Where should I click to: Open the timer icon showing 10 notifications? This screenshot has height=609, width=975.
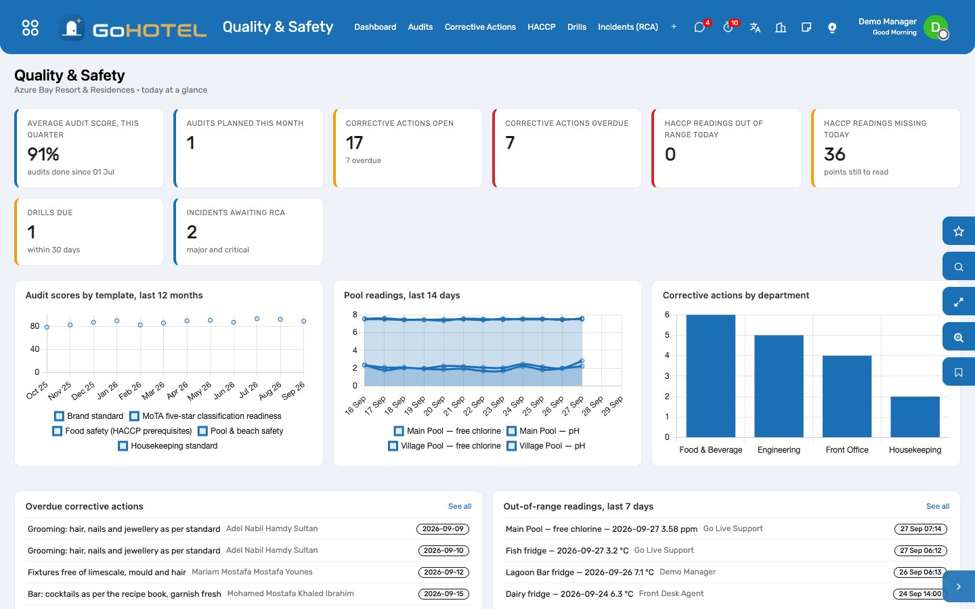tap(728, 27)
